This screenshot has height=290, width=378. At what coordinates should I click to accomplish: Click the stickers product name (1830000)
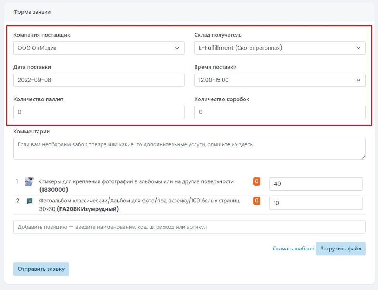(137, 185)
